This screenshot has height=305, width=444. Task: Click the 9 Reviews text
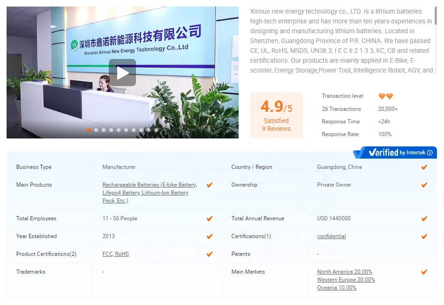(276, 129)
